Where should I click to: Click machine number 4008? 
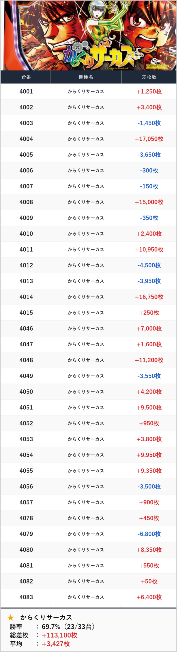click(26, 202)
